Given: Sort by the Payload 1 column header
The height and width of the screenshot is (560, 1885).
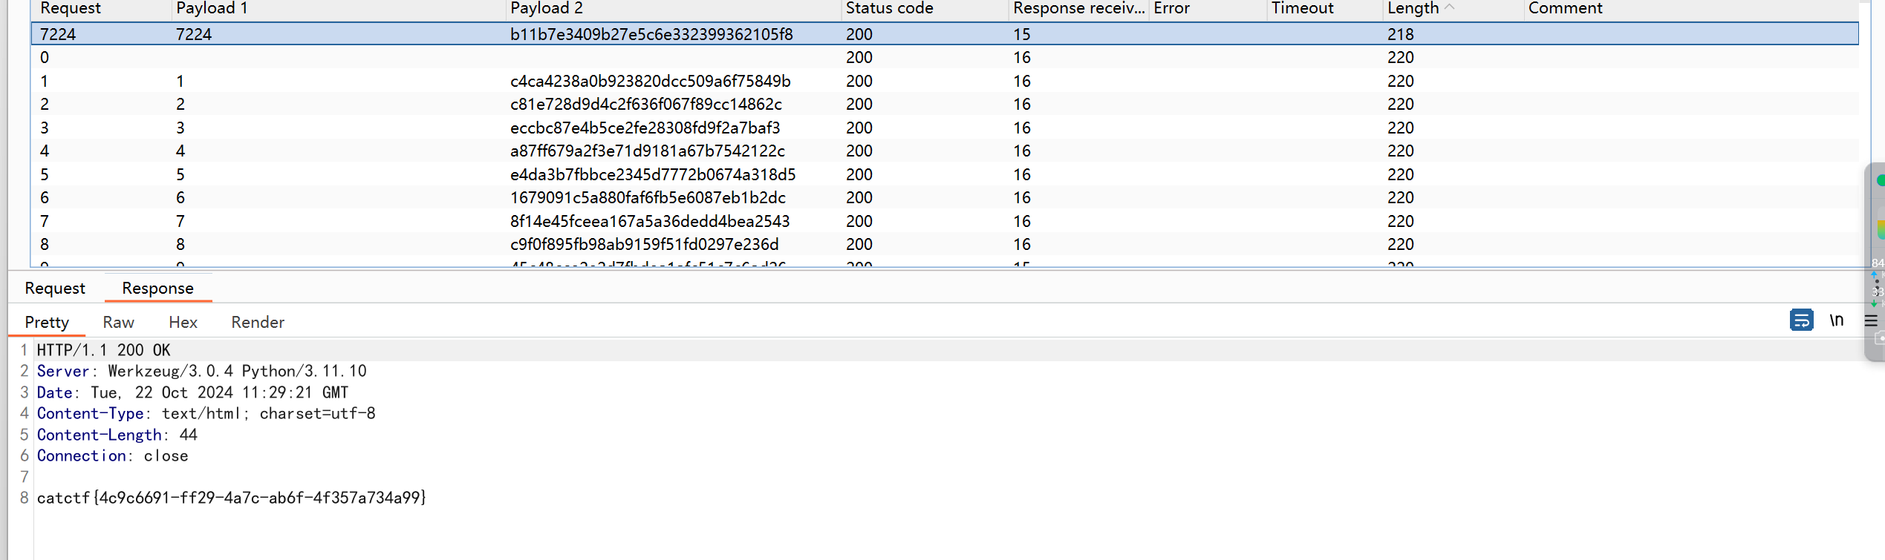Looking at the screenshot, I should 212,8.
